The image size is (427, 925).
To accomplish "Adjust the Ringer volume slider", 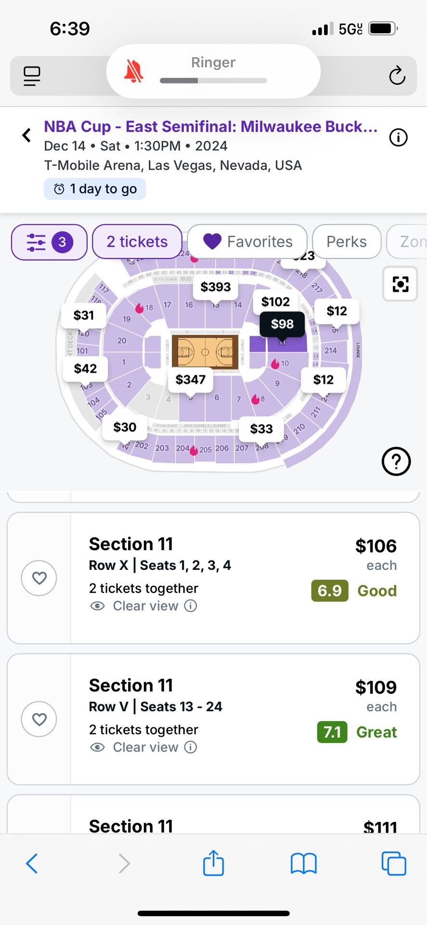I will pos(213,80).
